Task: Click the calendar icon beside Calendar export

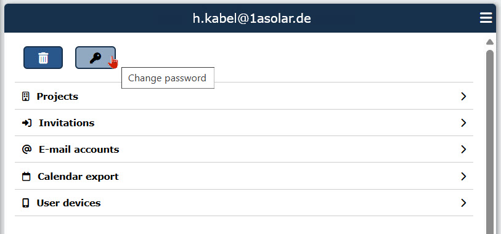Action: pos(26,177)
